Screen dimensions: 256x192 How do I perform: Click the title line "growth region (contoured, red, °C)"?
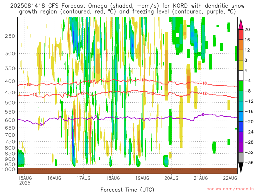pyautogui.click(x=127, y=11)
